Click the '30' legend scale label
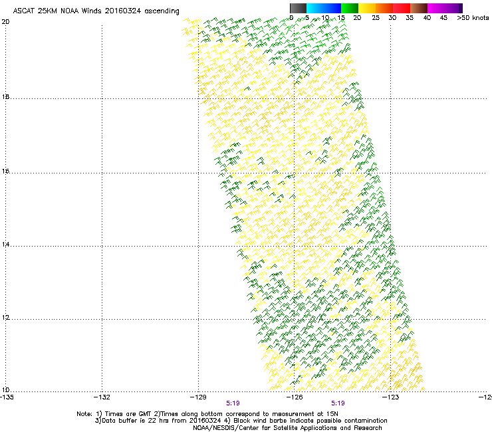The width and height of the screenshot is (492, 432). tap(392, 18)
